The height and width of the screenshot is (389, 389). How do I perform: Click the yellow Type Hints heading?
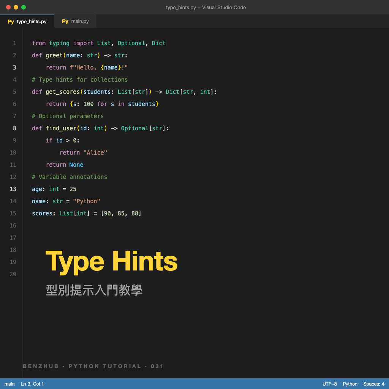tap(111, 261)
